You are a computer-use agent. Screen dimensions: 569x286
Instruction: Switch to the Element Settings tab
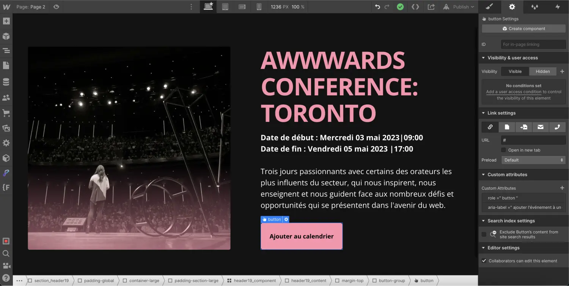coord(512,7)
